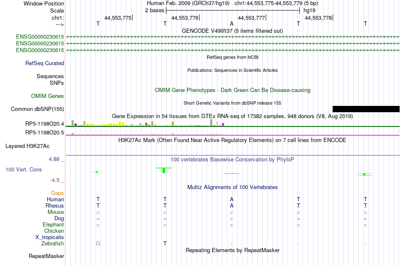Click the SNPs track label

[x=57, y=83]
